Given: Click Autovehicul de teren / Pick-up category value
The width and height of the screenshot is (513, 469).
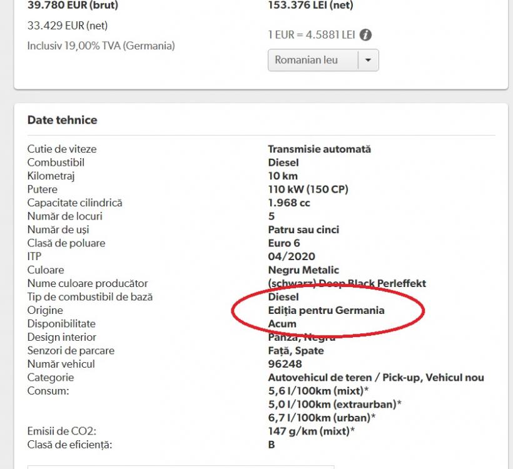Looking at the screenshot, I should (x=376, y=378).
